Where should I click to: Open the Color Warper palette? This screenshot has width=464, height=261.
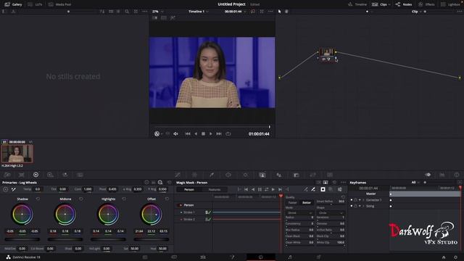[x=194, y=175]
